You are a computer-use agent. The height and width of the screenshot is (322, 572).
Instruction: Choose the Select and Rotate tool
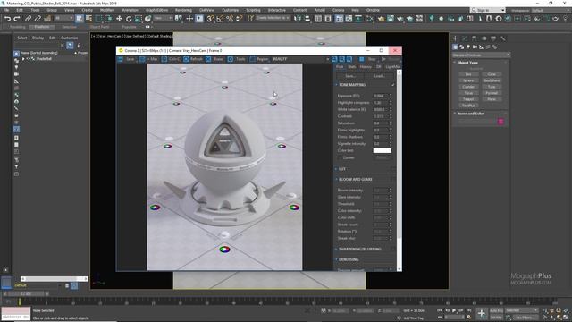pos(129,19)
